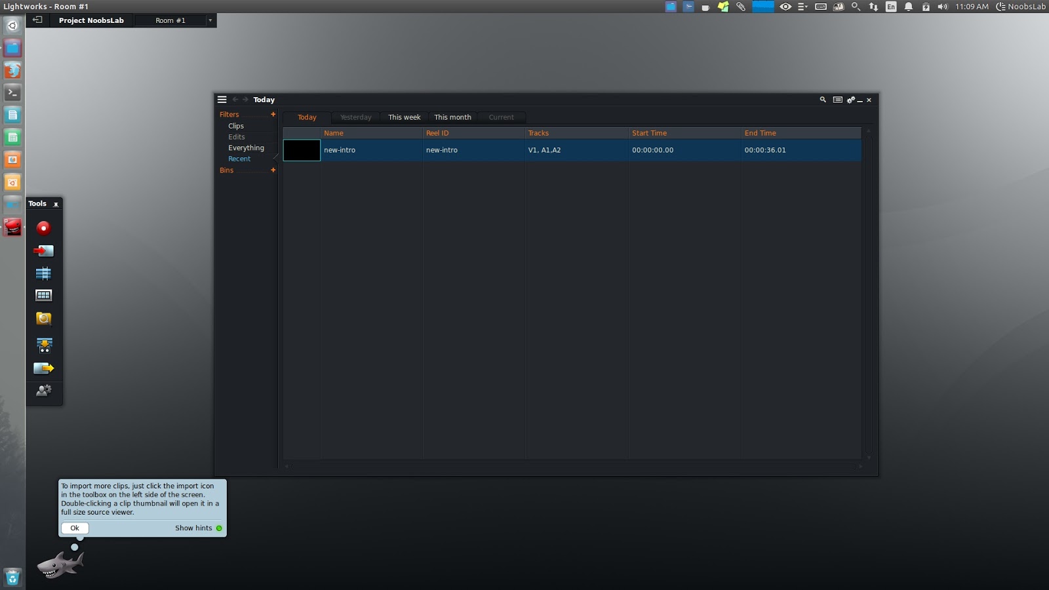Open the notification bell indicator
The width and height of the screenshot is (1049, 590).
[x=909, y=7]
